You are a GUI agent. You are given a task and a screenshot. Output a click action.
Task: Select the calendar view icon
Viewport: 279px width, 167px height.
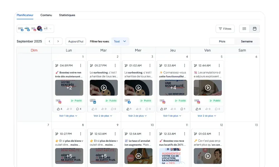pos(255,29)
